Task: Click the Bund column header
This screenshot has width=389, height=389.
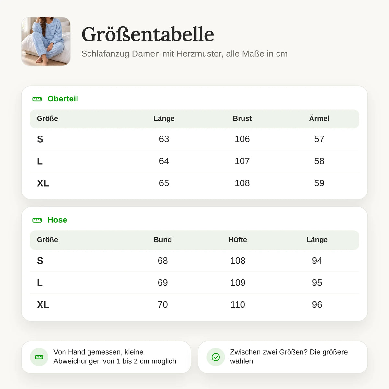Action: point(163,240)
